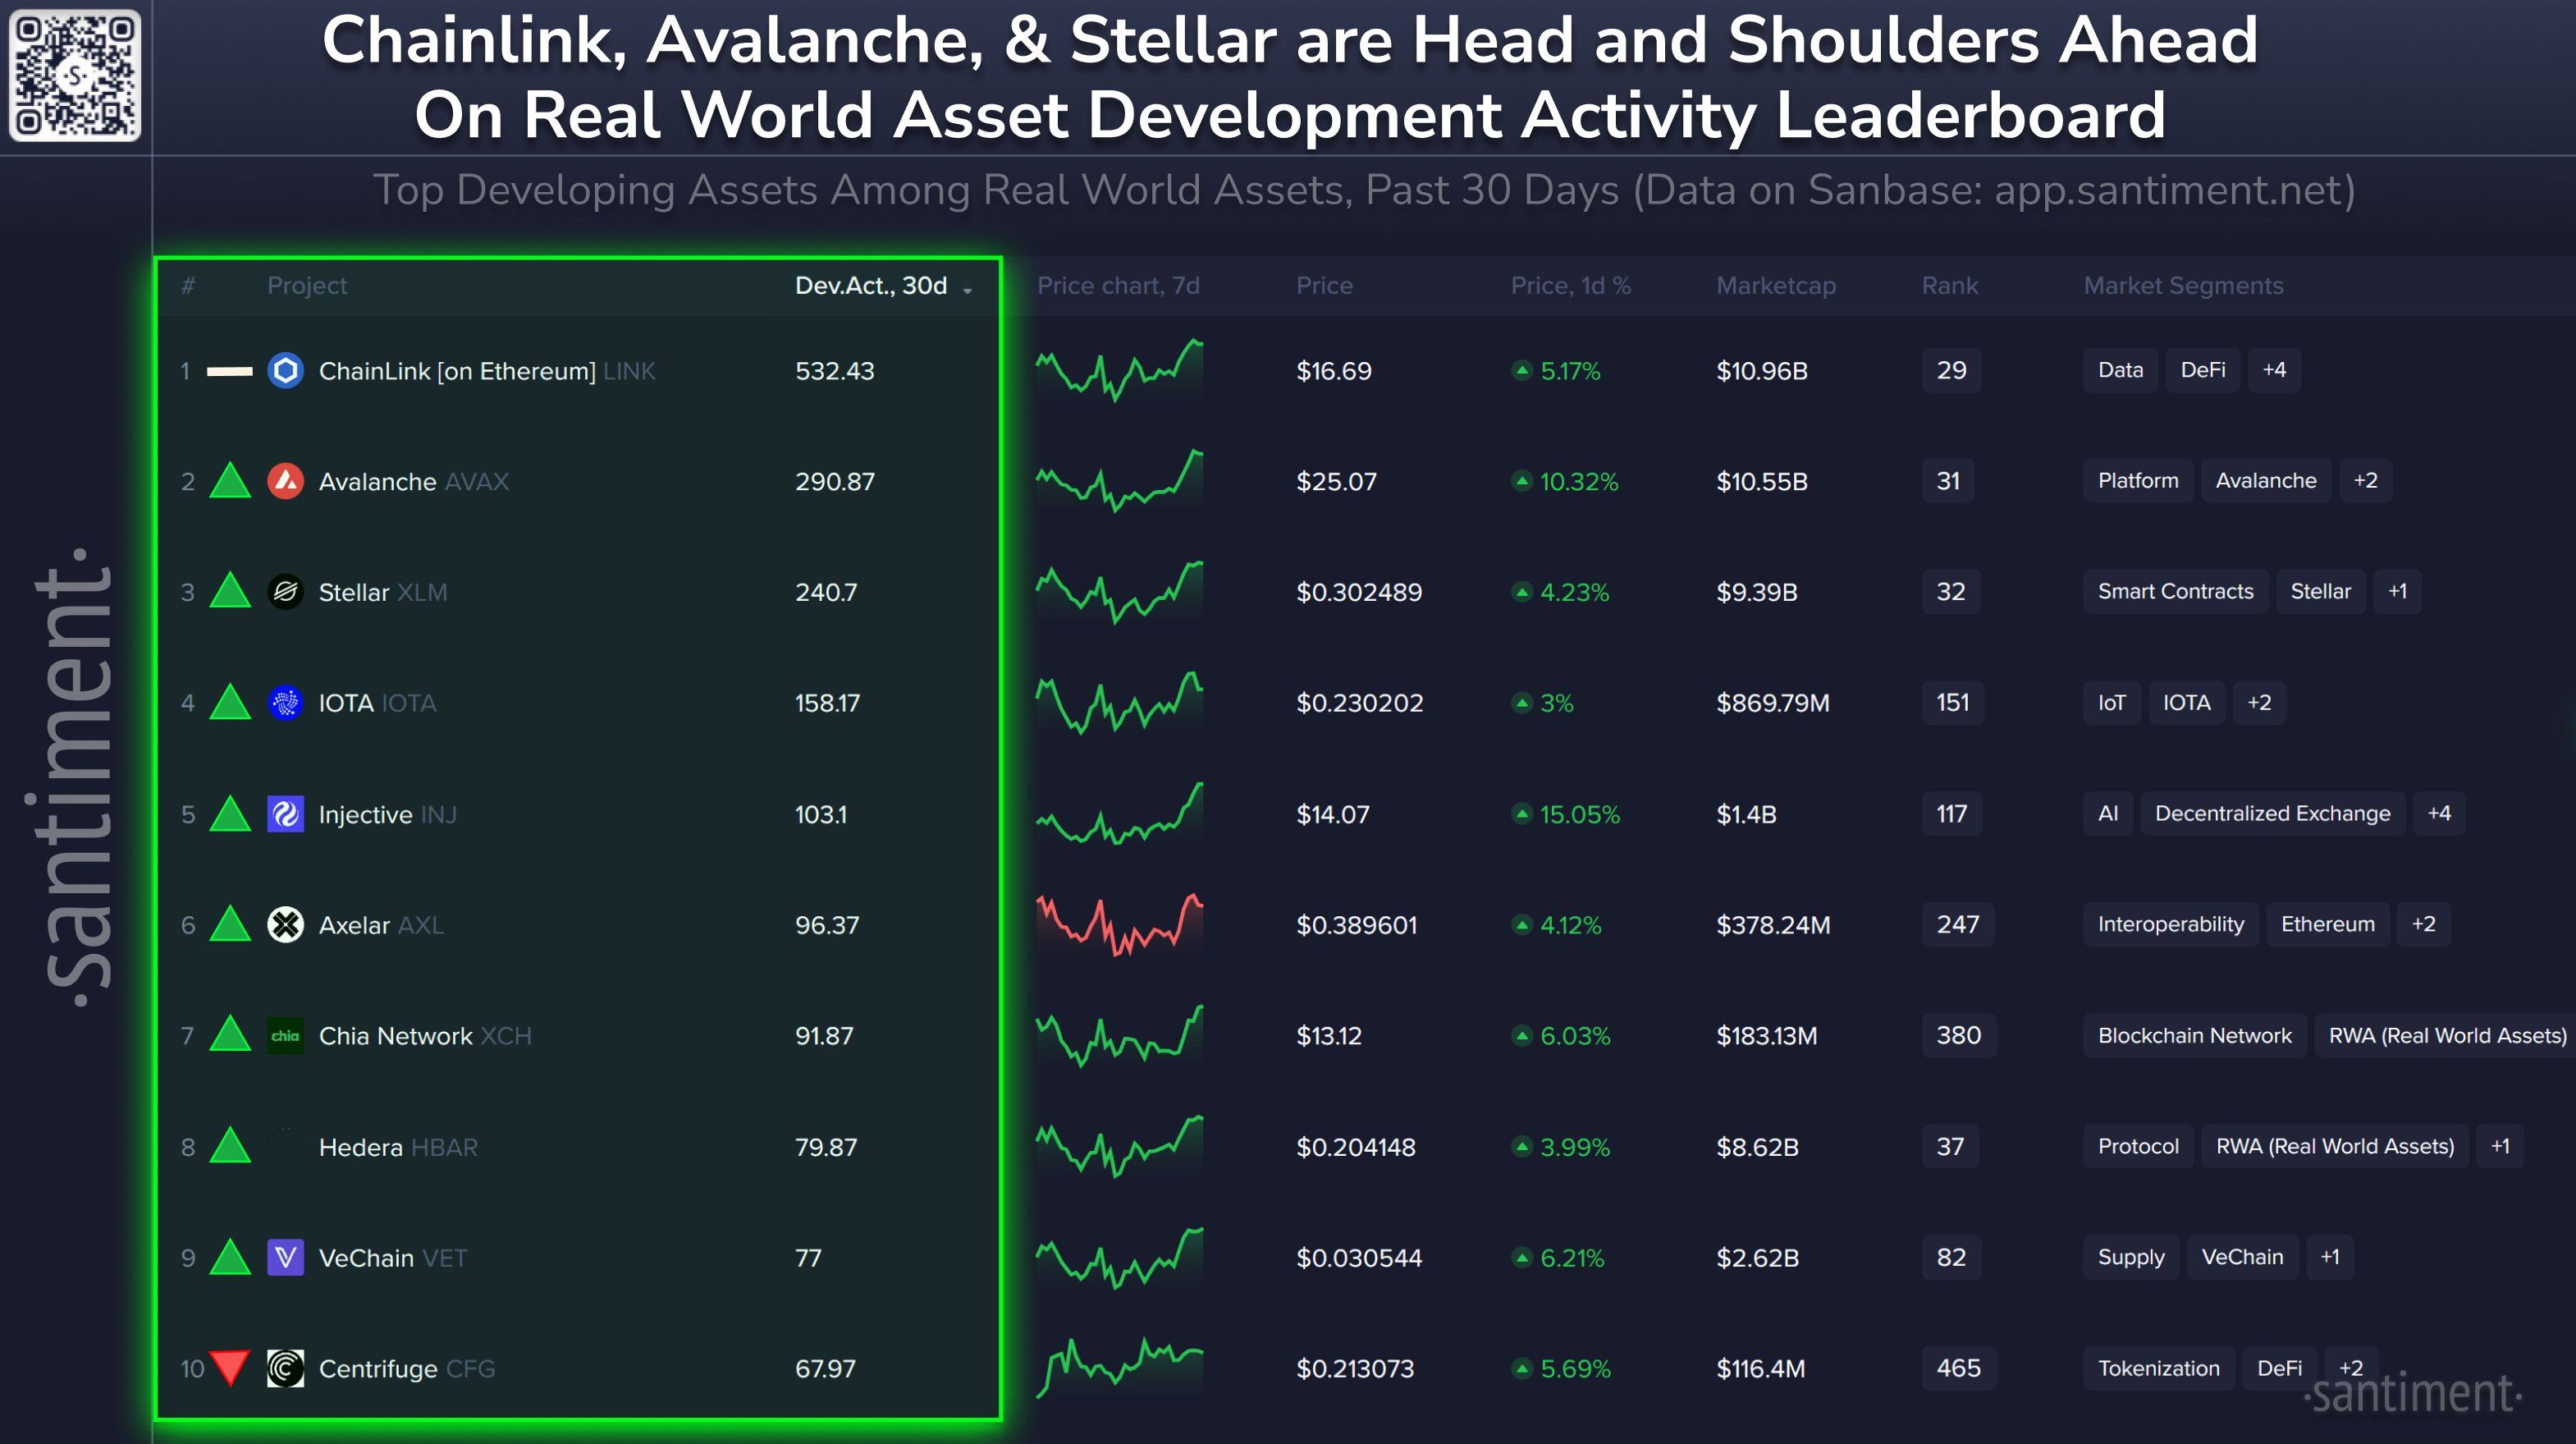Expand ChainLink's +4 market segments
Image resolution: width=2576 pixels, height=1444 pixels.
coord(2273,370)
